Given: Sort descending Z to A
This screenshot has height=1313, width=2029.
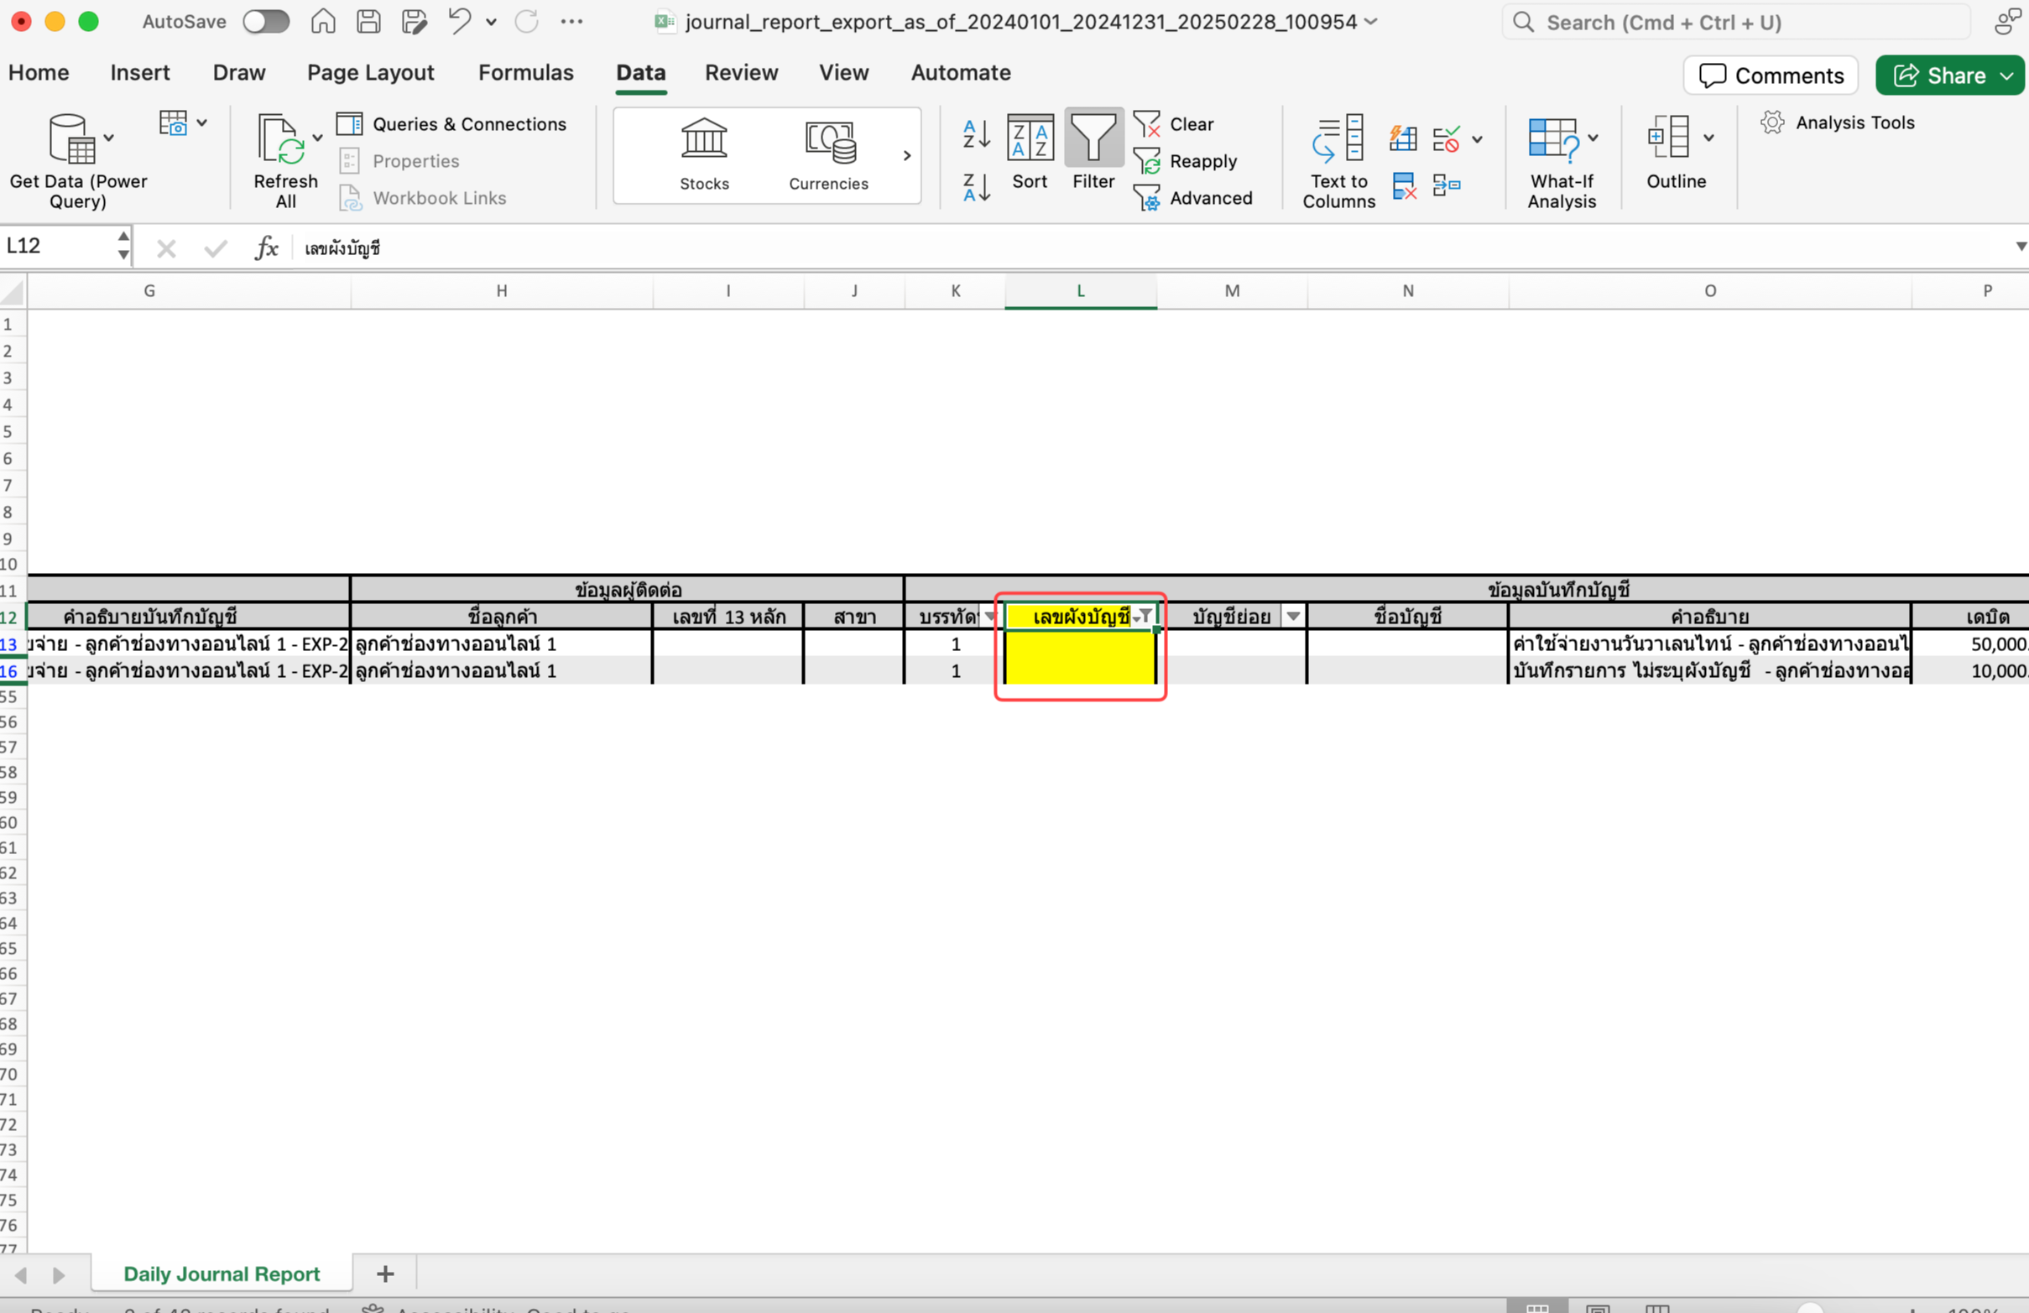Looking at the screenshot, I should (x=977, y=187).
